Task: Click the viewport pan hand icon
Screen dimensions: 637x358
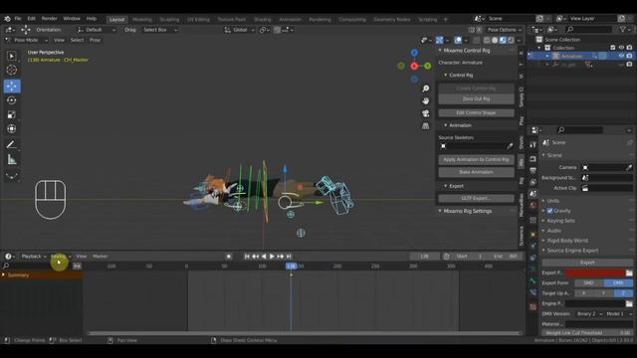Action: 425,100
